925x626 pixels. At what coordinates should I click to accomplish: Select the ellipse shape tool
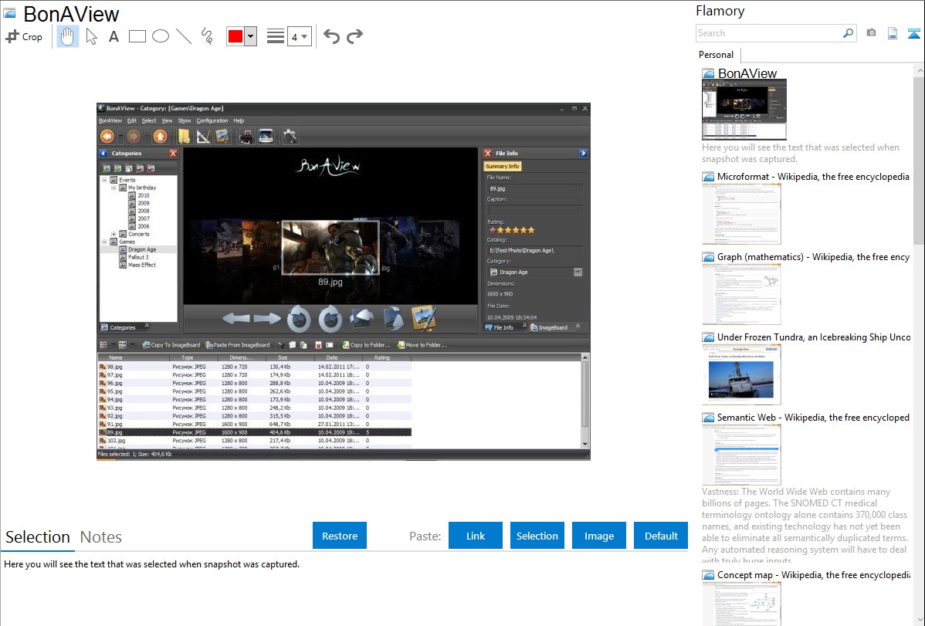coord(161,36)
